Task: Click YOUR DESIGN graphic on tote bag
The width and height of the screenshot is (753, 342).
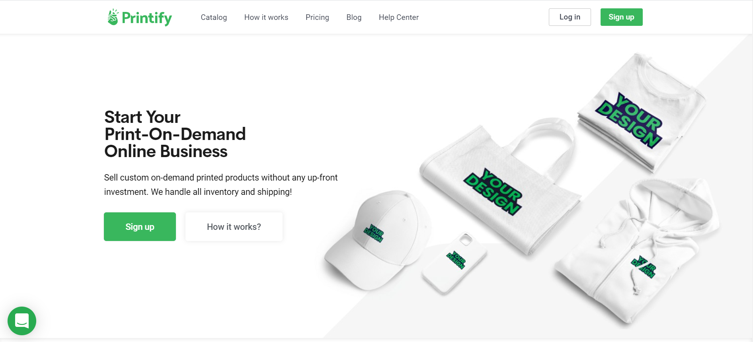Action: pyautogui.click(x=493, y=192)
